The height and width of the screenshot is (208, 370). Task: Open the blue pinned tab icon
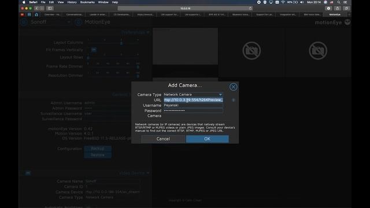29,14
